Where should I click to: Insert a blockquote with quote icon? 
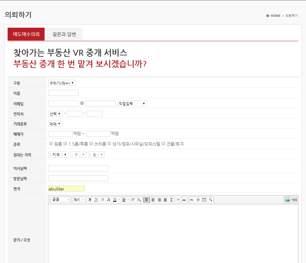184,200
